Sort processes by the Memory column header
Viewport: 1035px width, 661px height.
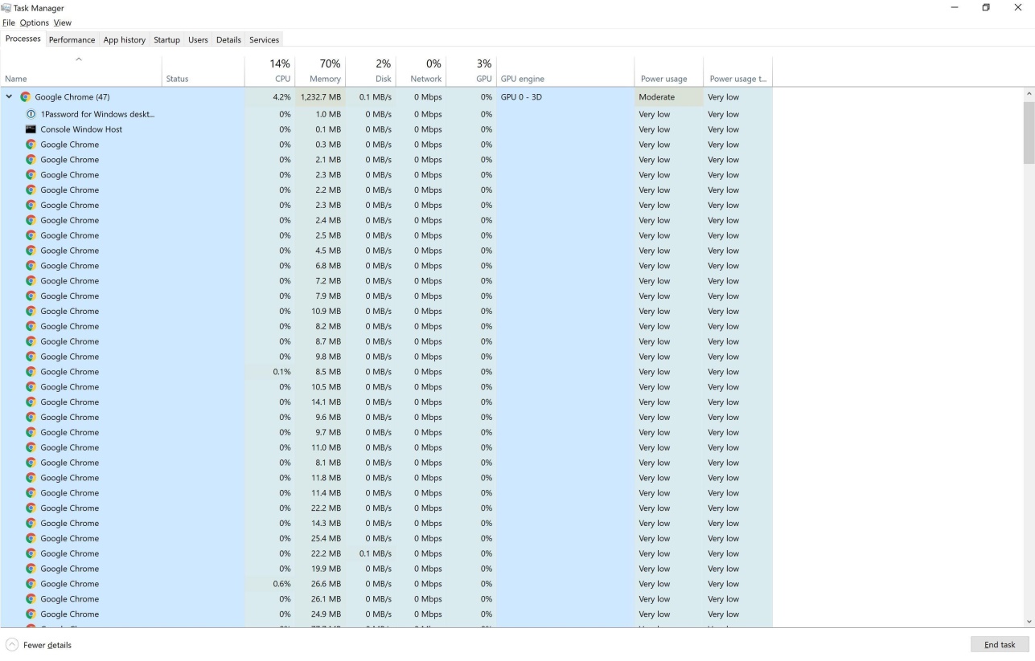tap(320, 71)
